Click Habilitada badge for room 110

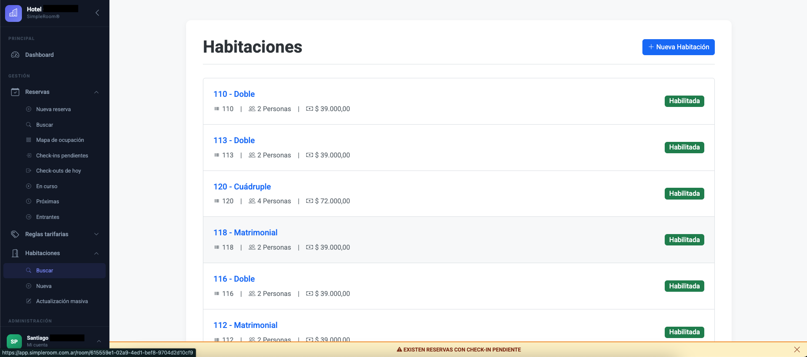(x=684, y=101)
